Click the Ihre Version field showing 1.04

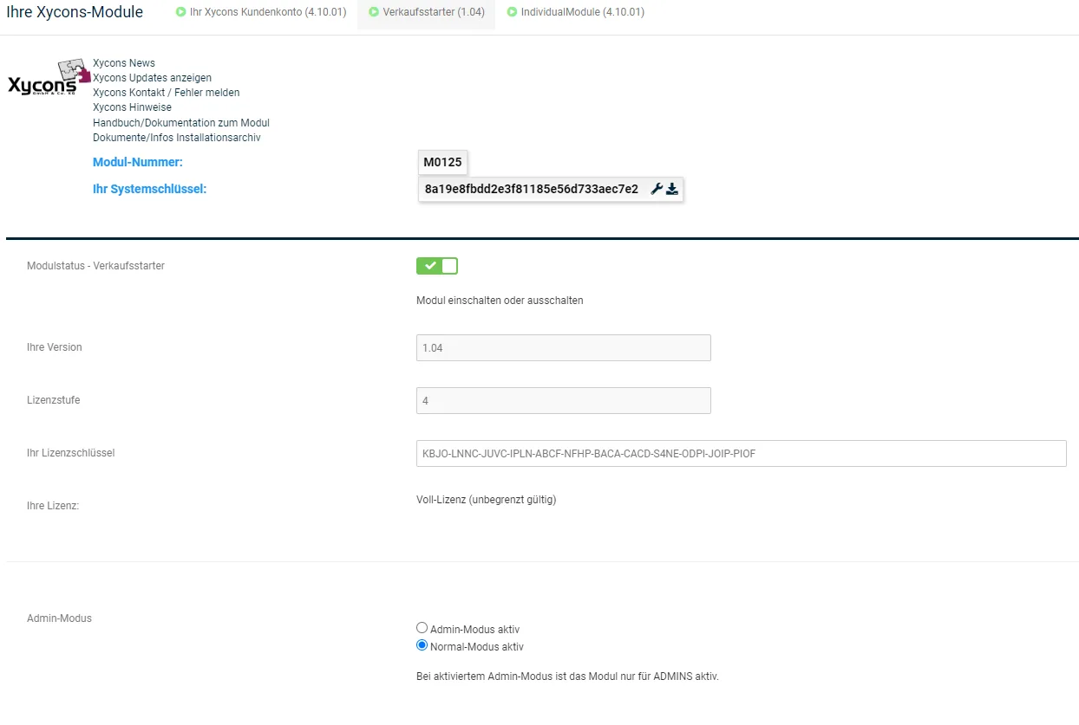(564, 347)
